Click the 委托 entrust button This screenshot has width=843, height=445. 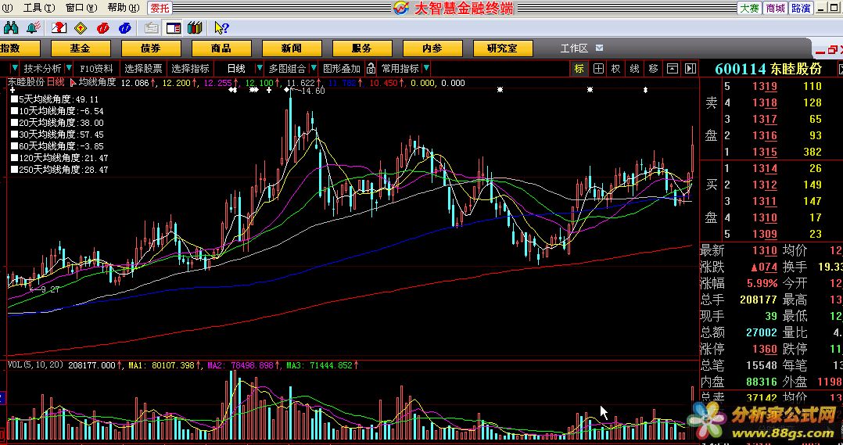click(160, 8)
